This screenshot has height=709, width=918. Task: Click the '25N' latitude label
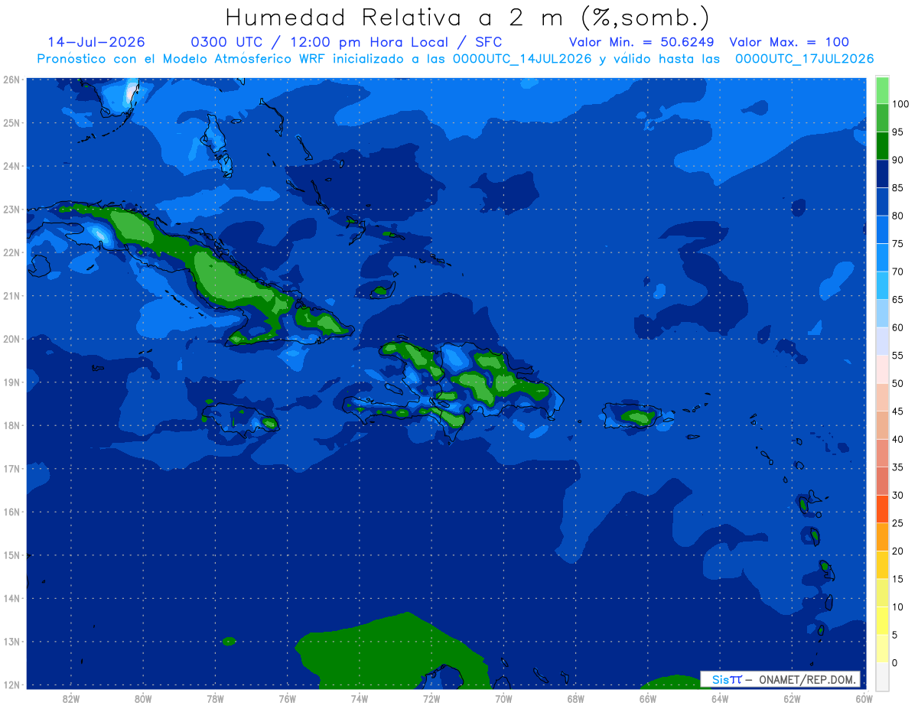[x=11, y=122]
